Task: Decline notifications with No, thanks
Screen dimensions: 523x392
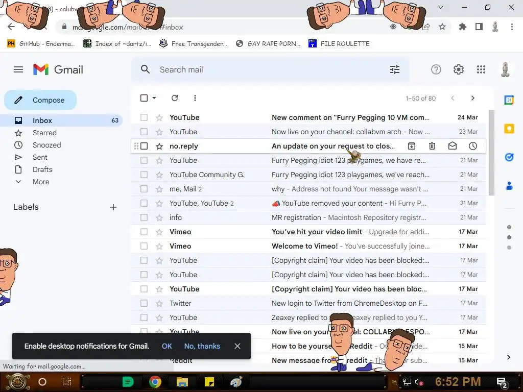Action: (x=202, y=346)
